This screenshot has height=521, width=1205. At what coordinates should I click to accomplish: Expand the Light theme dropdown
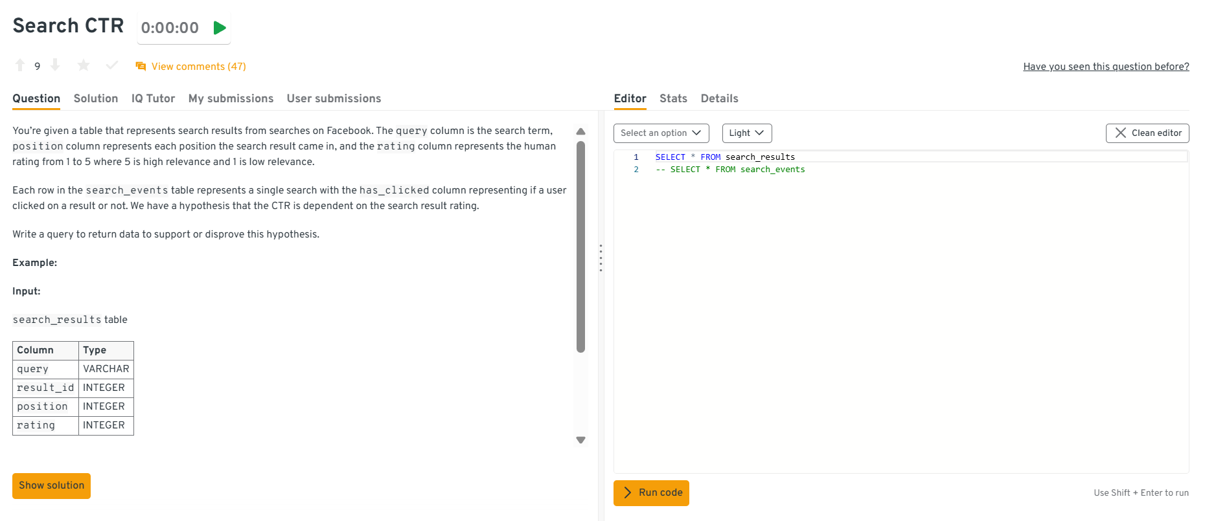click(x=746, y=133)
